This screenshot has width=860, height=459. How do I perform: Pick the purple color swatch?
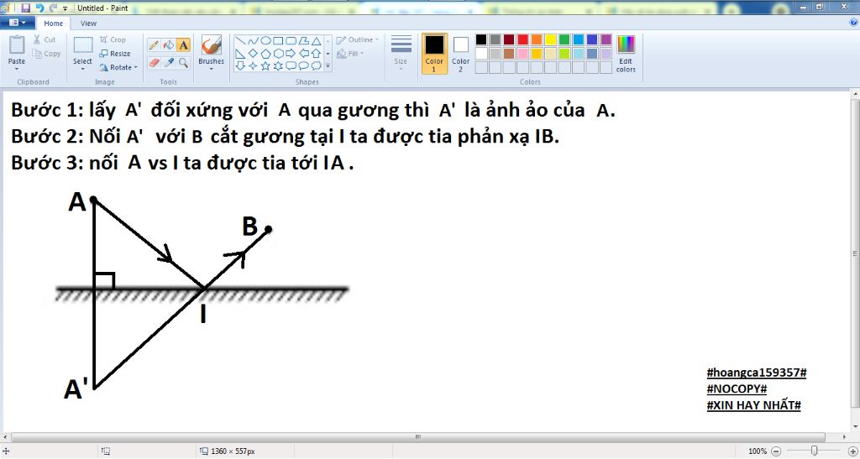(x=606, y=39)
